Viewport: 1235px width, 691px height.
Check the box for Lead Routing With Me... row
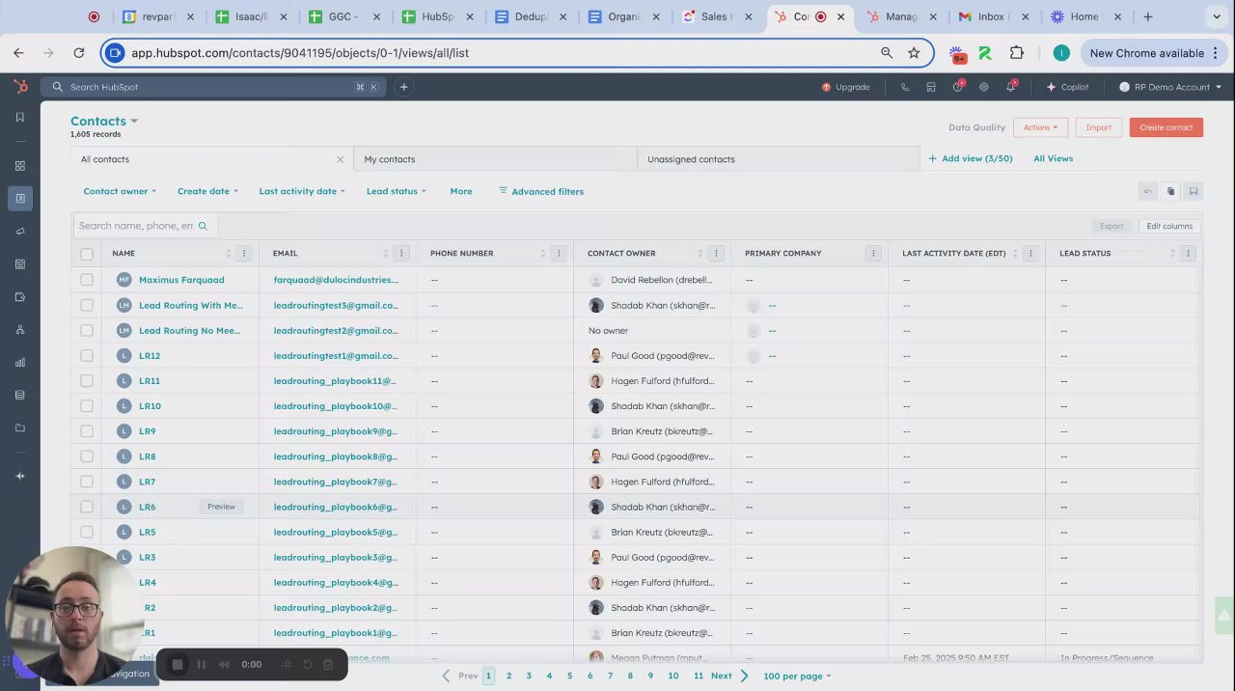87,305
